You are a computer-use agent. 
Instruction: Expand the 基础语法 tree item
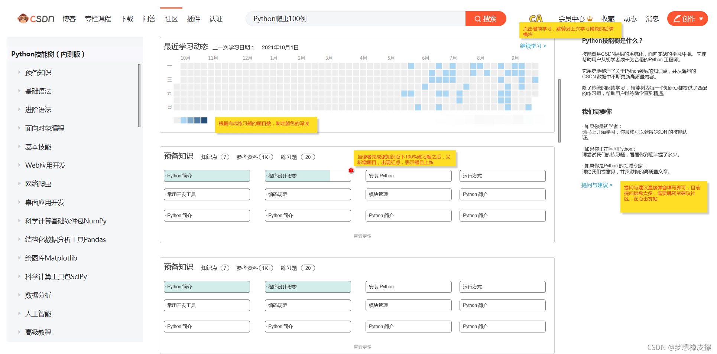19,91
